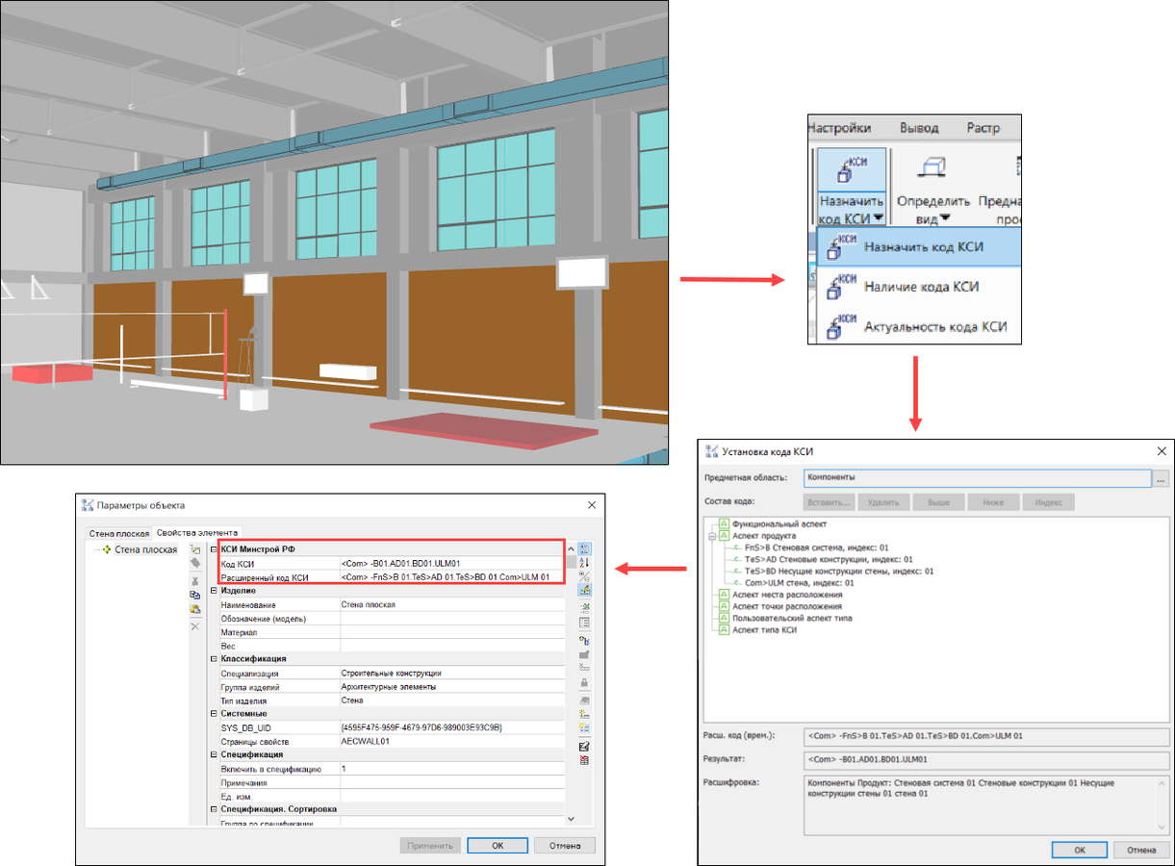The image size is (1175, 866).
Task: Click the Предметная область field with Компоненты
Action: pos(977,477)
